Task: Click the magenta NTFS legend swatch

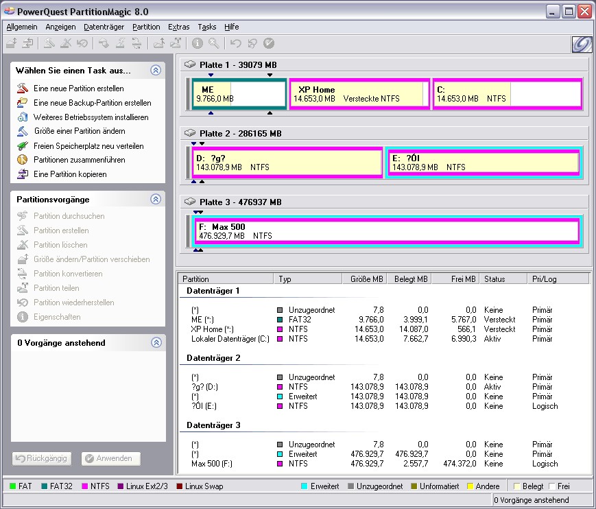Action: coord(85,486)
